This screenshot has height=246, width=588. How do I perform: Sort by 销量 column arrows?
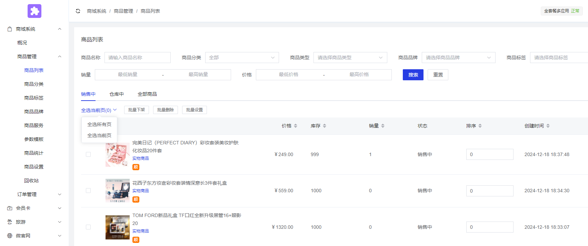[x=383, y=126]
